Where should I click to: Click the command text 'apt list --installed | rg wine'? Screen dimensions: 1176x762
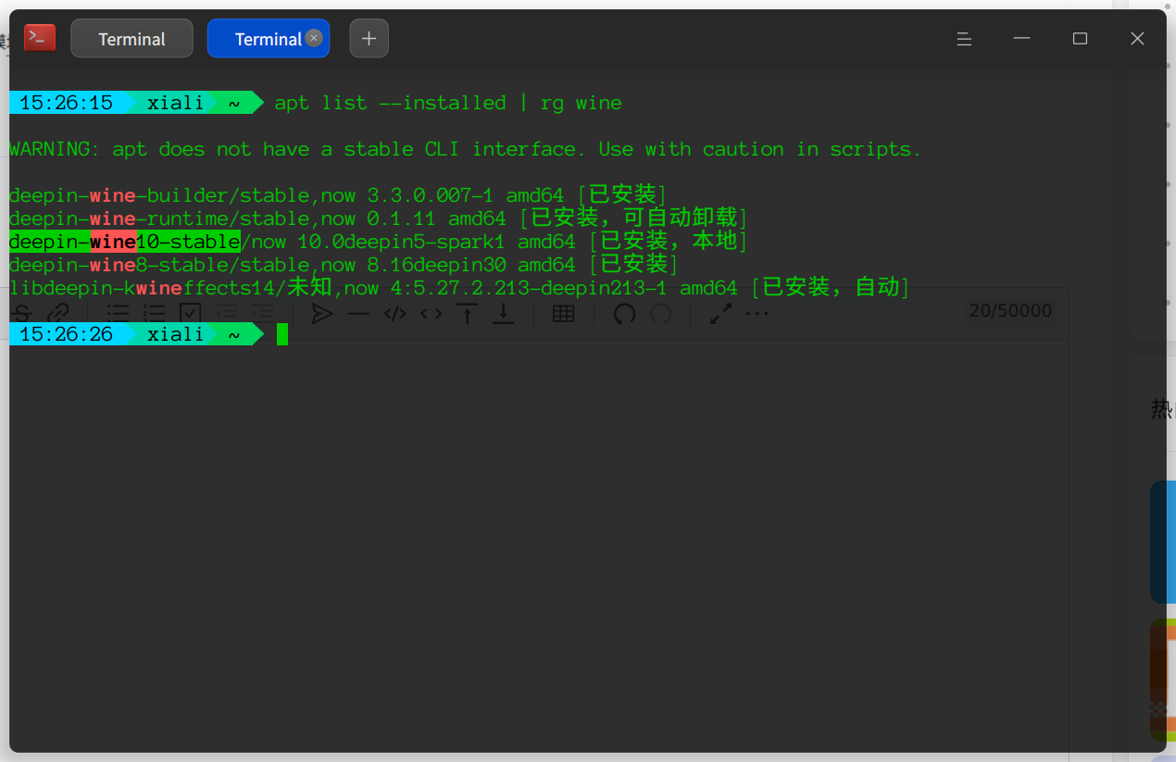pyautogui.click(x=448, y=103)
